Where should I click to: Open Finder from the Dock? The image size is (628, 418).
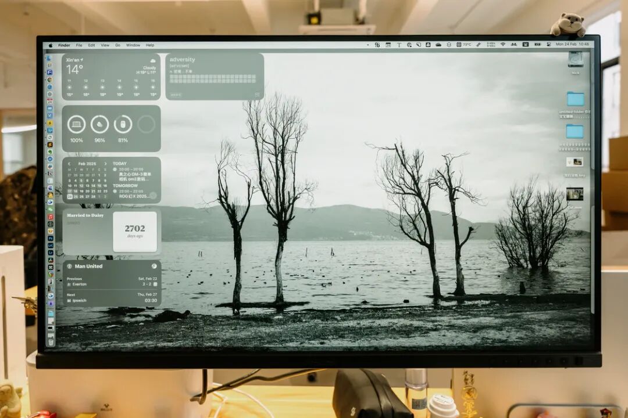49,59
